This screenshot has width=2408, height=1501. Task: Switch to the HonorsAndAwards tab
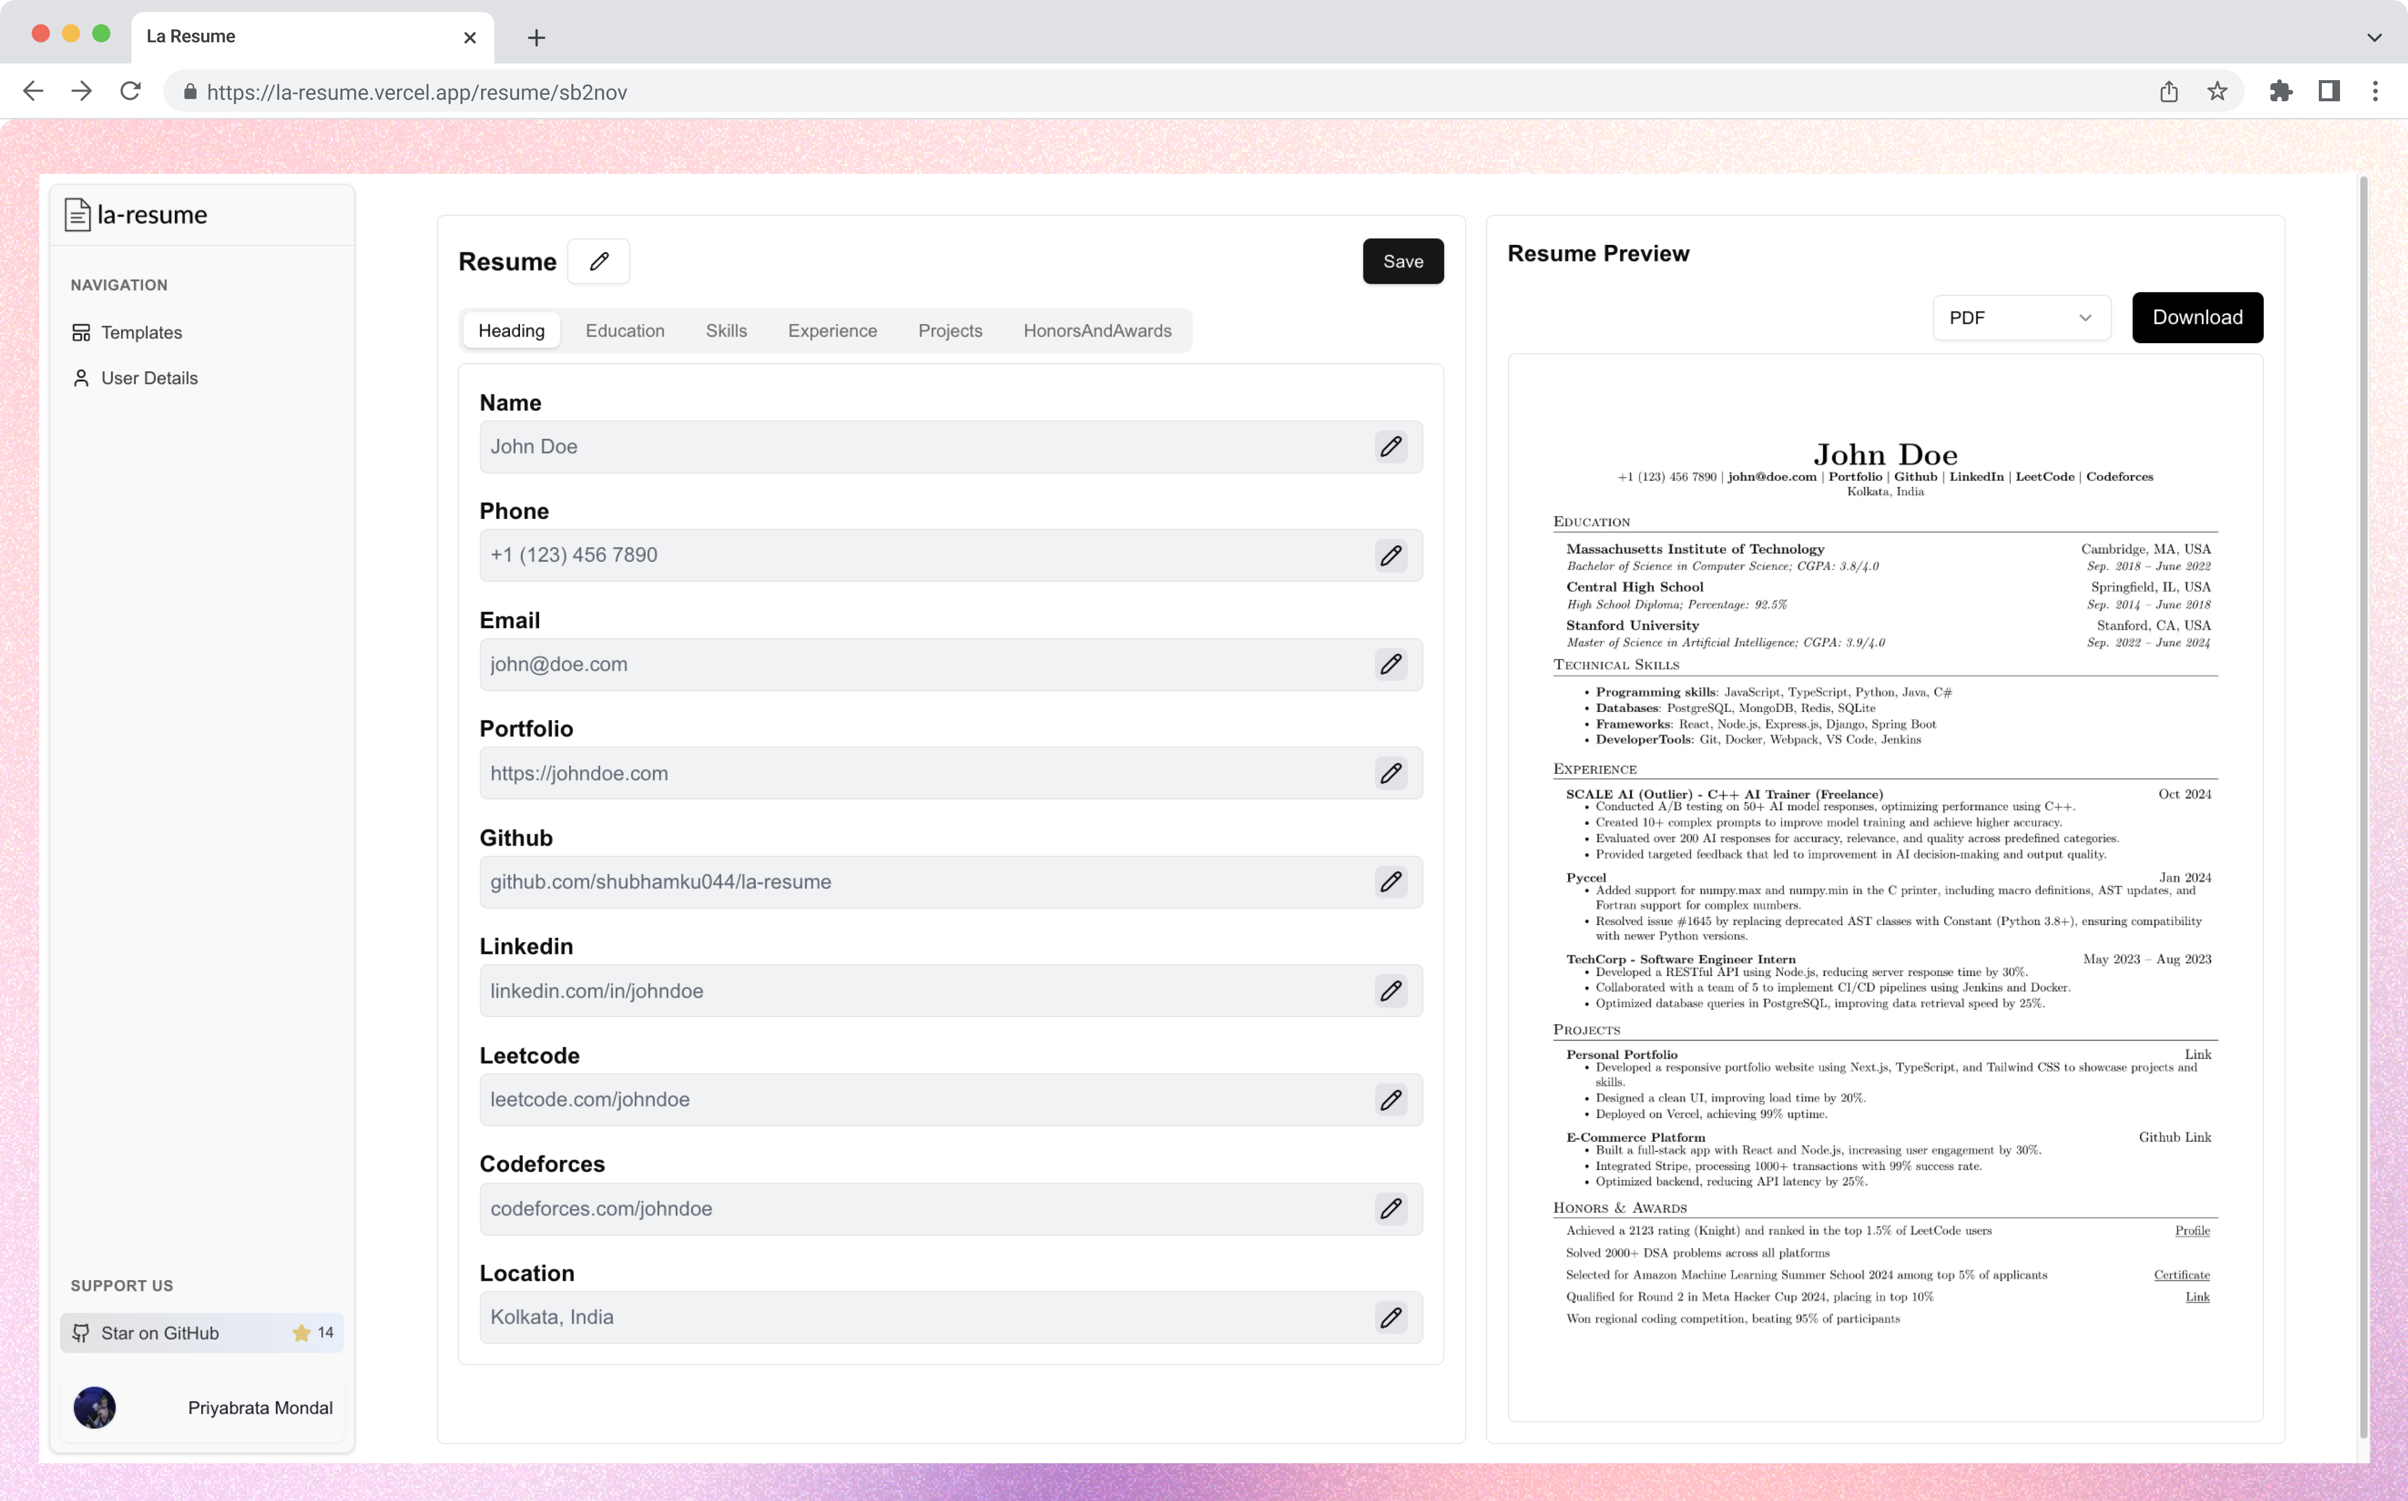1098,331
